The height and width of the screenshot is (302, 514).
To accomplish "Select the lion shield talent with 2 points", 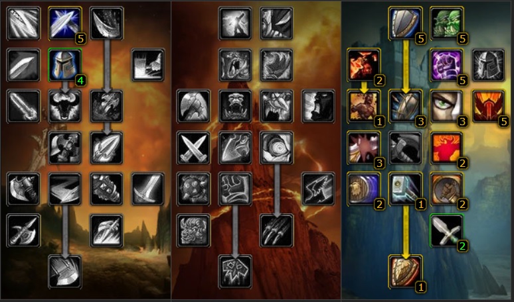I will pos(363,189).
